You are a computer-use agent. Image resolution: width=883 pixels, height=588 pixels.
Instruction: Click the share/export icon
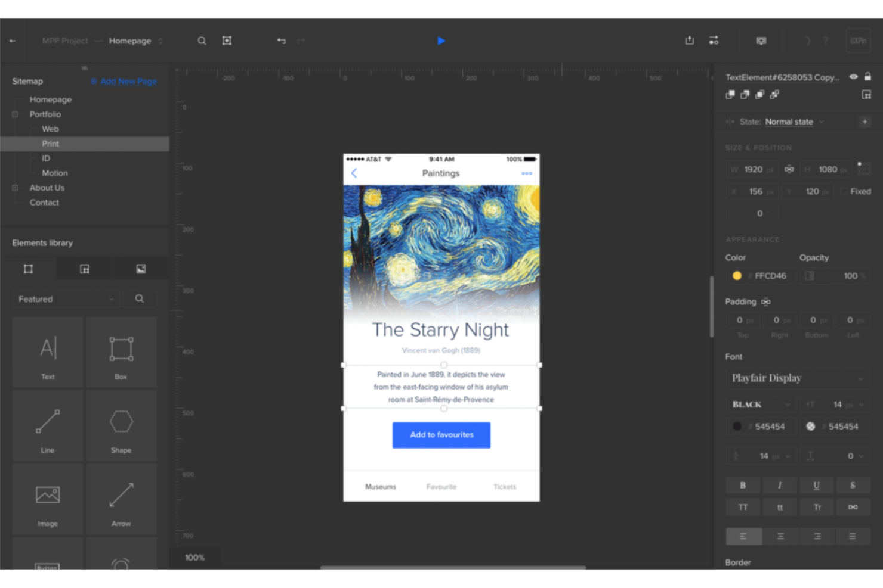pos(689,41)
